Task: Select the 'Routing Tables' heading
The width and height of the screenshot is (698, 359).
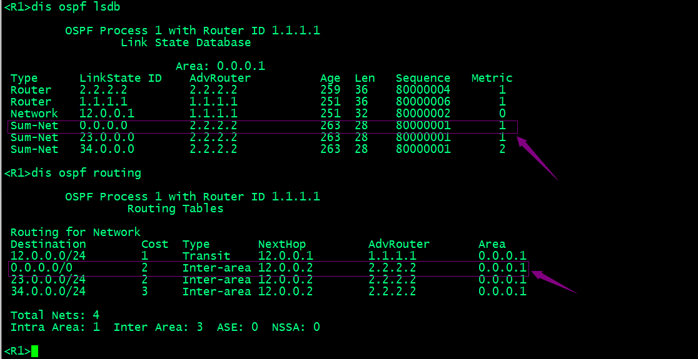Action: click(175, 209)
